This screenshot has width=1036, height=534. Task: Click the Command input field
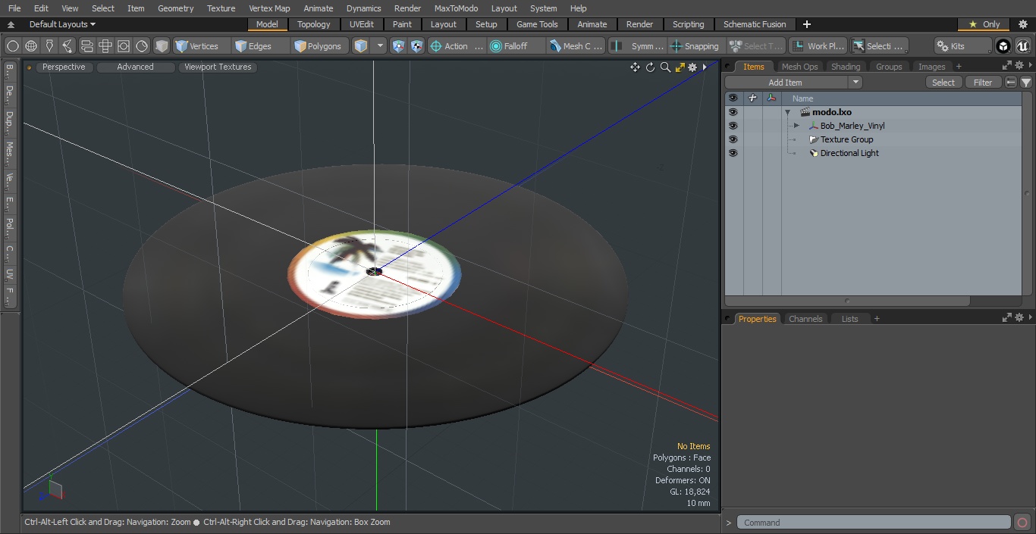874,523
